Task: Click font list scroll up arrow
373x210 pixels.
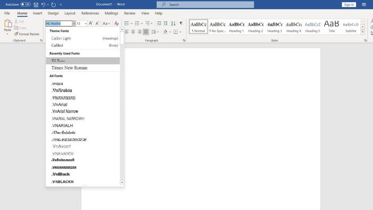Action: pyautogui.click(x=122, y=29)
